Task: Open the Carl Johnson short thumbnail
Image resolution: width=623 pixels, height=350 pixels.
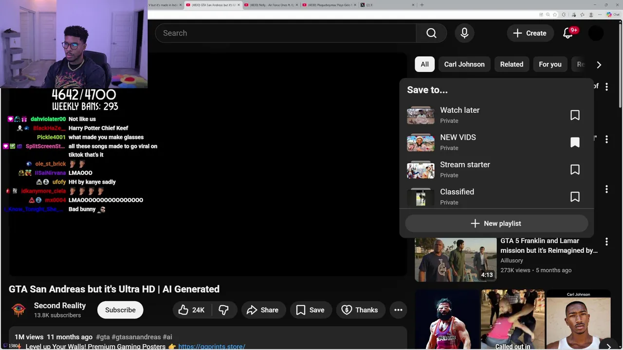Action: click(x=578, y=320)
